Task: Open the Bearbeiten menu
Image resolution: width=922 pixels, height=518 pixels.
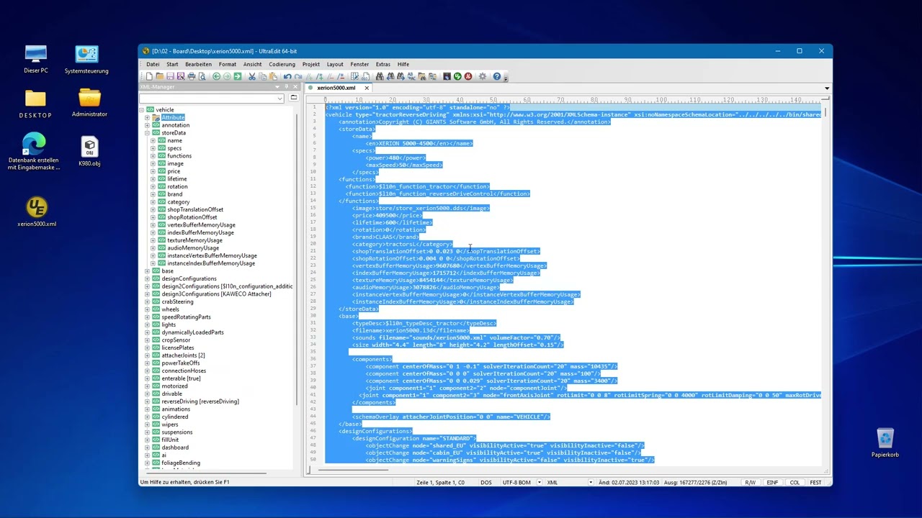Action: 197,64
